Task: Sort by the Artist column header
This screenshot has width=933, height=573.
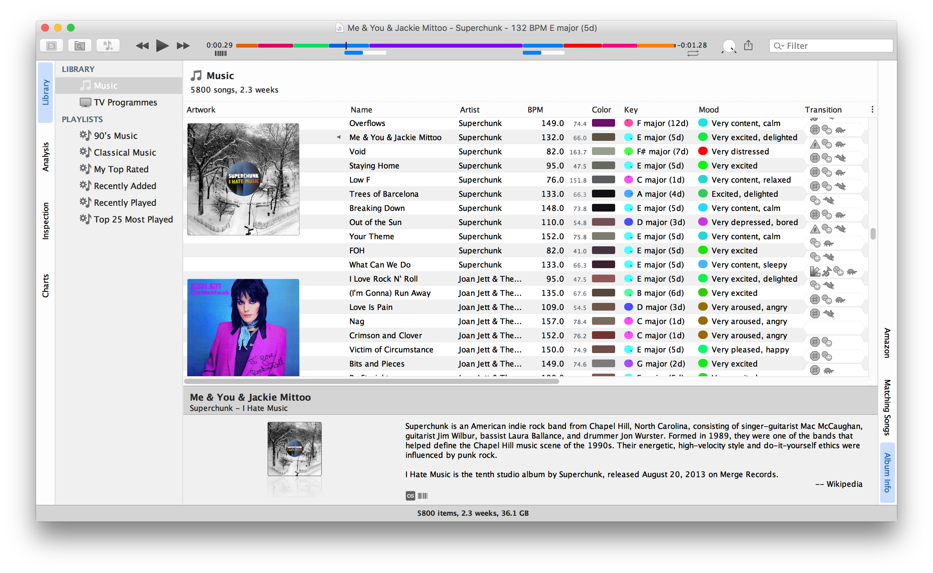Action: (x=469, y=110)
